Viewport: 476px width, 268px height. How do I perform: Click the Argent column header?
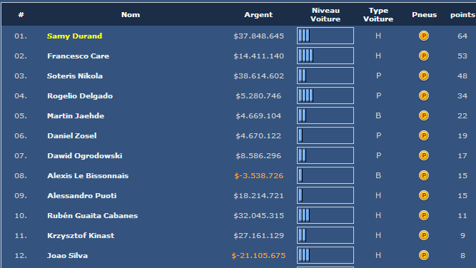click(x=258, y=14)
